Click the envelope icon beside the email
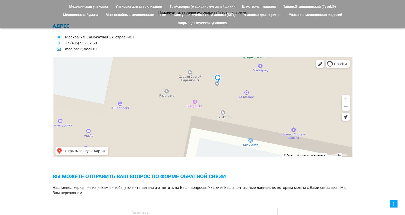The image size is (405, 215). click(x=59, y=49)
